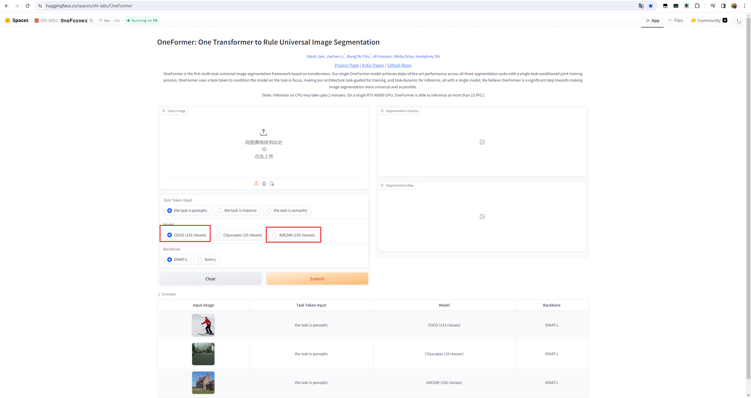Select the upload source icon below drop area
This screenshot has width=751, height=398.
tap(256, 184)
